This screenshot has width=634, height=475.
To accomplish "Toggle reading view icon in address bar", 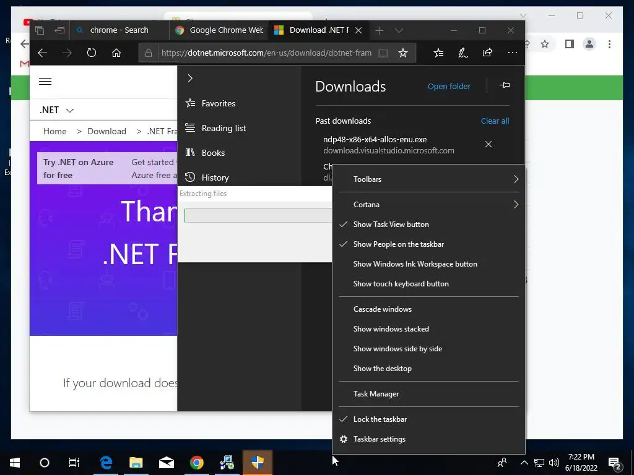I will [x=383, y=53].
